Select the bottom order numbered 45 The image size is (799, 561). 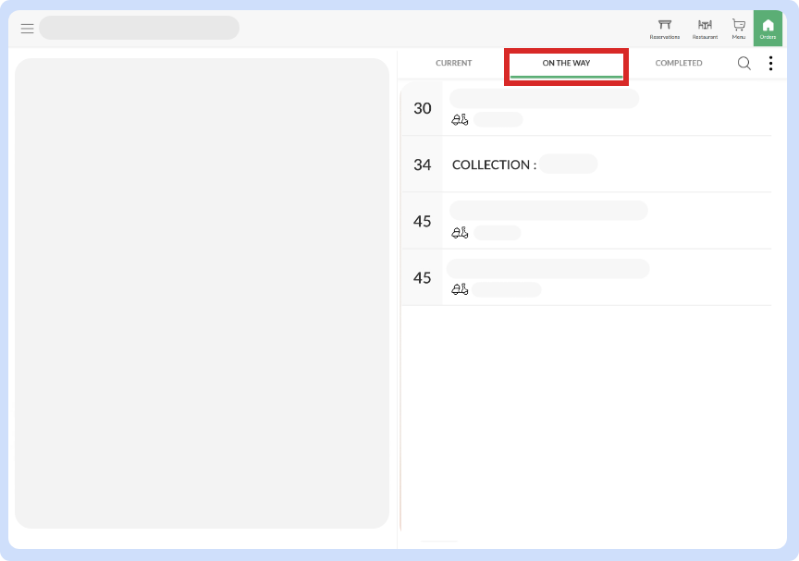point(423,277)
